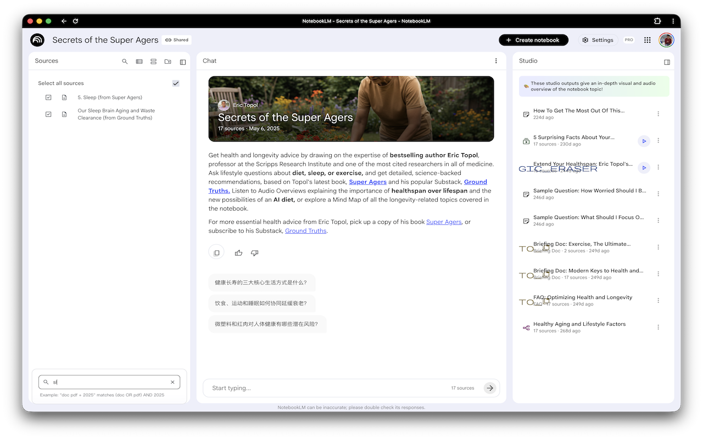Open options menu for How To Get The Most
703x439 pixels.
(658, 114)
